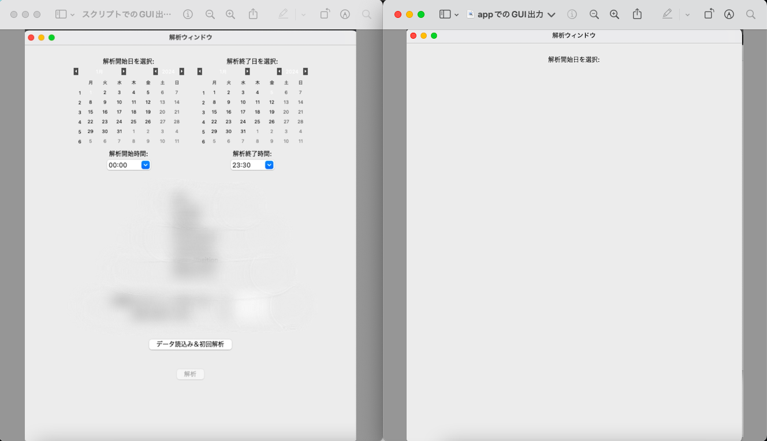Click the 解析 button below the load button
The height and width of the screenshot is (441, 767).
pos(190,373)
